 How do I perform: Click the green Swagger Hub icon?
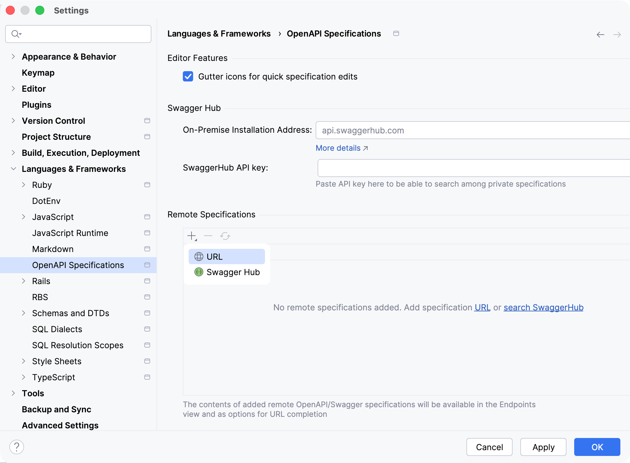click(199, 272)
